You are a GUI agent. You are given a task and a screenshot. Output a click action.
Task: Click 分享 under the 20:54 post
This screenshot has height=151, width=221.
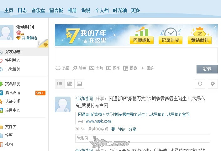[x=132, y=129]
